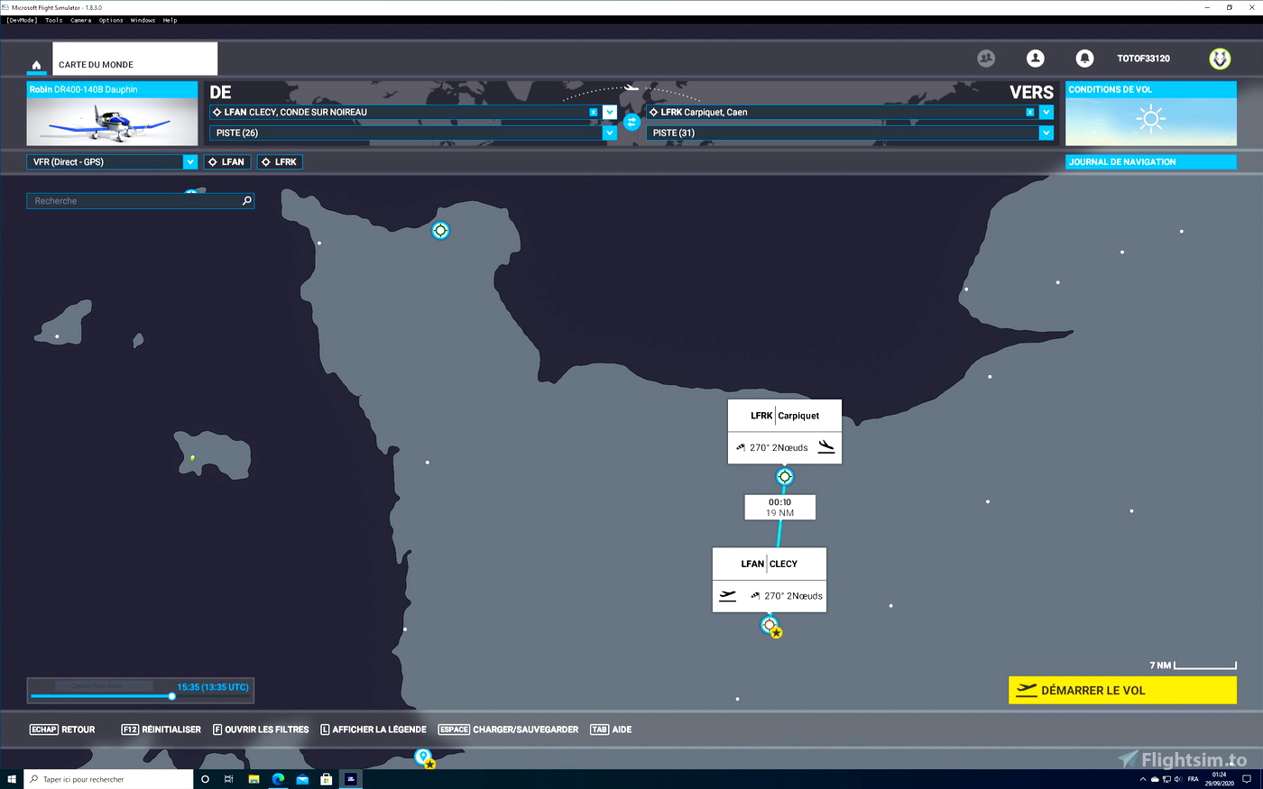This screenshot has width=1263, height=789.
Task: Click the search magnifier icon
Action: (x=247, y=200)
